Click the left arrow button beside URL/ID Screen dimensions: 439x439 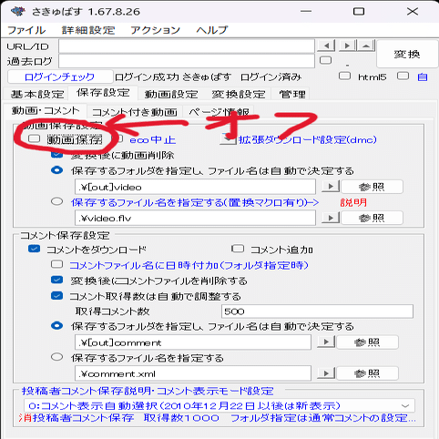tap(326, 46)
